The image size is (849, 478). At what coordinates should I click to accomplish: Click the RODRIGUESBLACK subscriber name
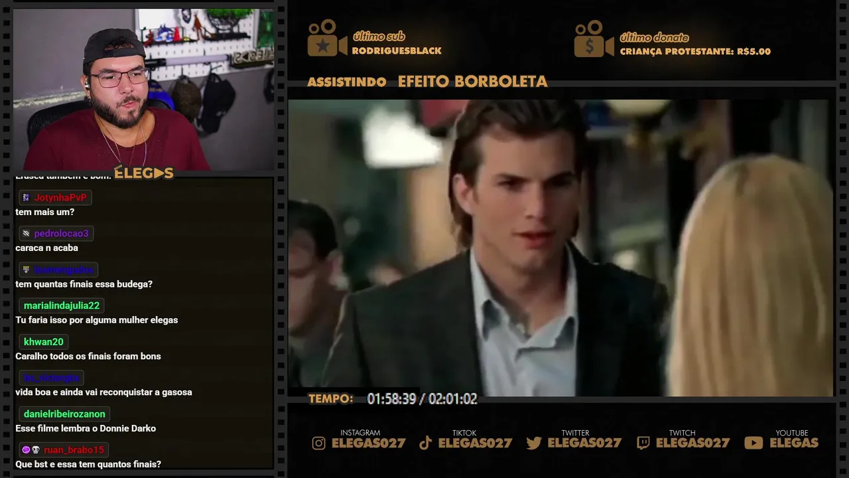point(397,51)
